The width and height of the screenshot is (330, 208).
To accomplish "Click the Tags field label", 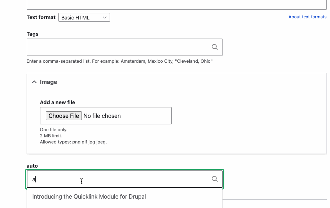I will [x=32, y=34].
